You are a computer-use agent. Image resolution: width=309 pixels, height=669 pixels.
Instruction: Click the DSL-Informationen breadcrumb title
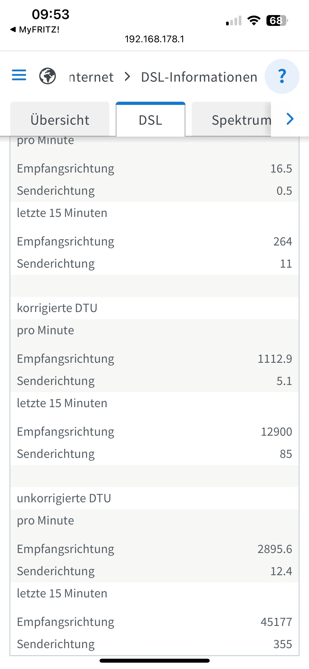coord(199,77)
